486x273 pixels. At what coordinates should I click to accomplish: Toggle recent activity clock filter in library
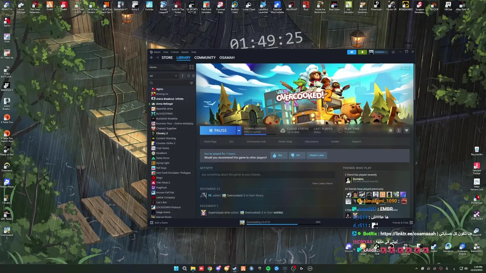pyautogui.click(x=188, y=76)
